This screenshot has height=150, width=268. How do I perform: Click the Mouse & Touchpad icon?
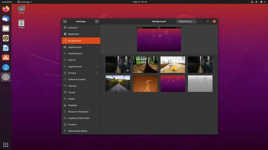pos(65,112)
